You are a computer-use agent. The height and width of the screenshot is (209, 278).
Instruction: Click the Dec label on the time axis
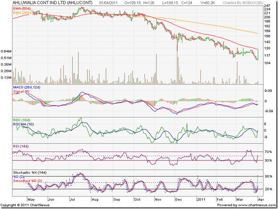coord(179,200)
